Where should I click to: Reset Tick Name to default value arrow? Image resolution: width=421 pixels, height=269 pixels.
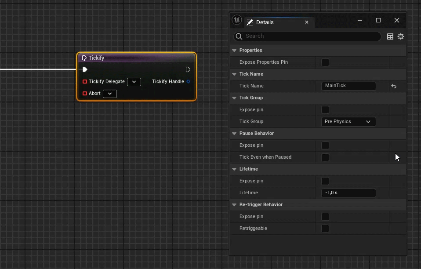coord(394,86)
